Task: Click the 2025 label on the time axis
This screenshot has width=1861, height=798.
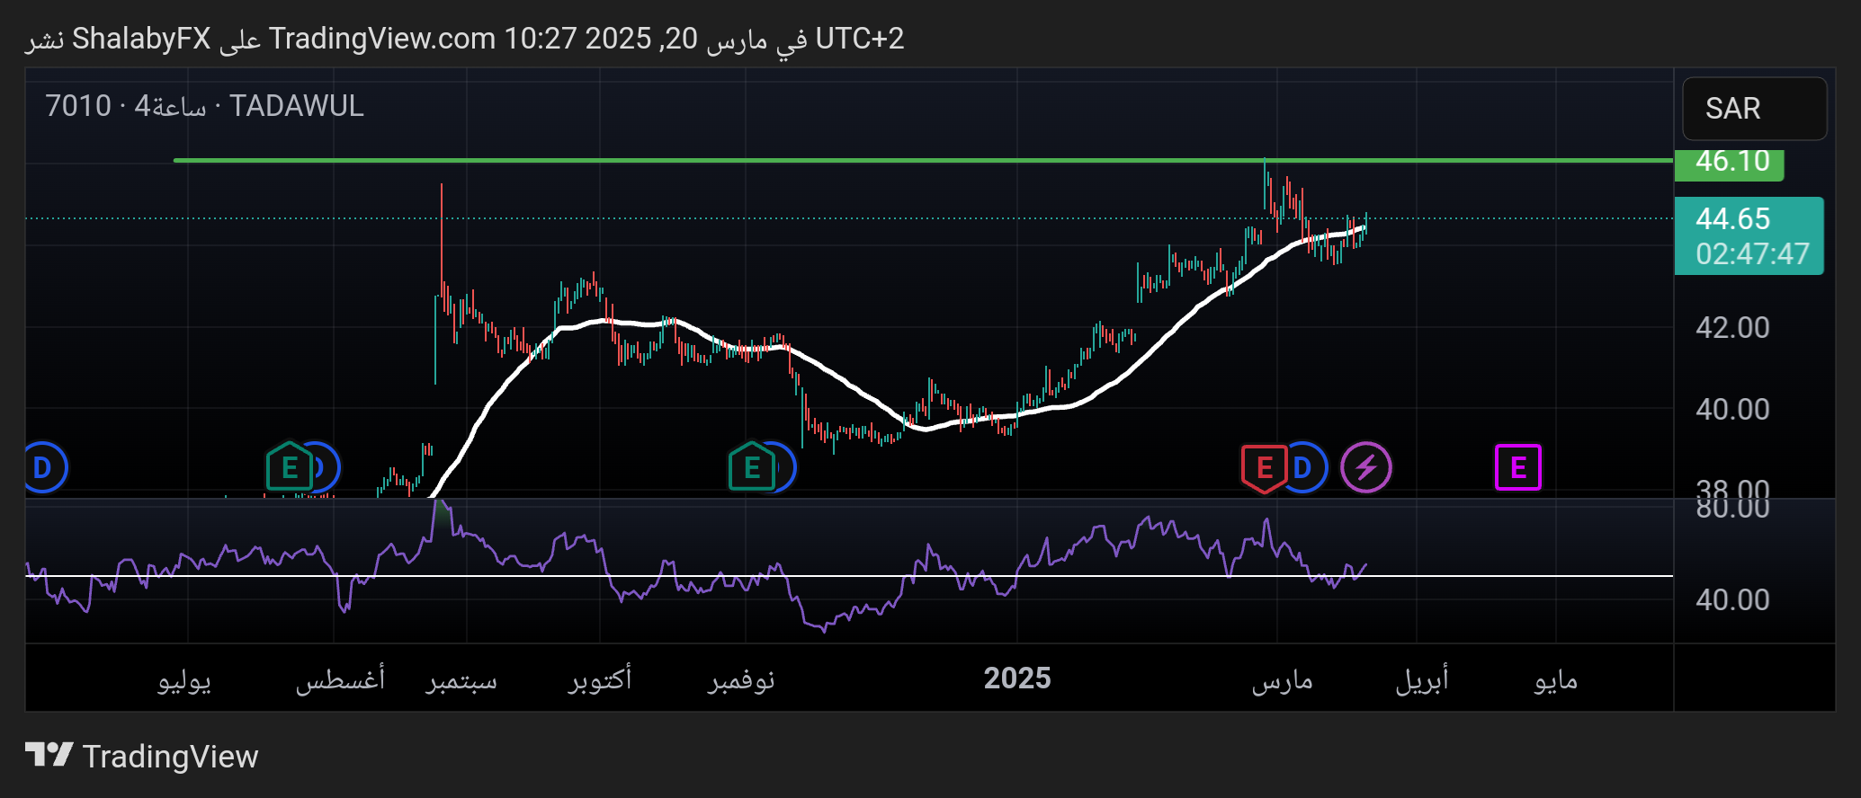Action: point(1016,678)
